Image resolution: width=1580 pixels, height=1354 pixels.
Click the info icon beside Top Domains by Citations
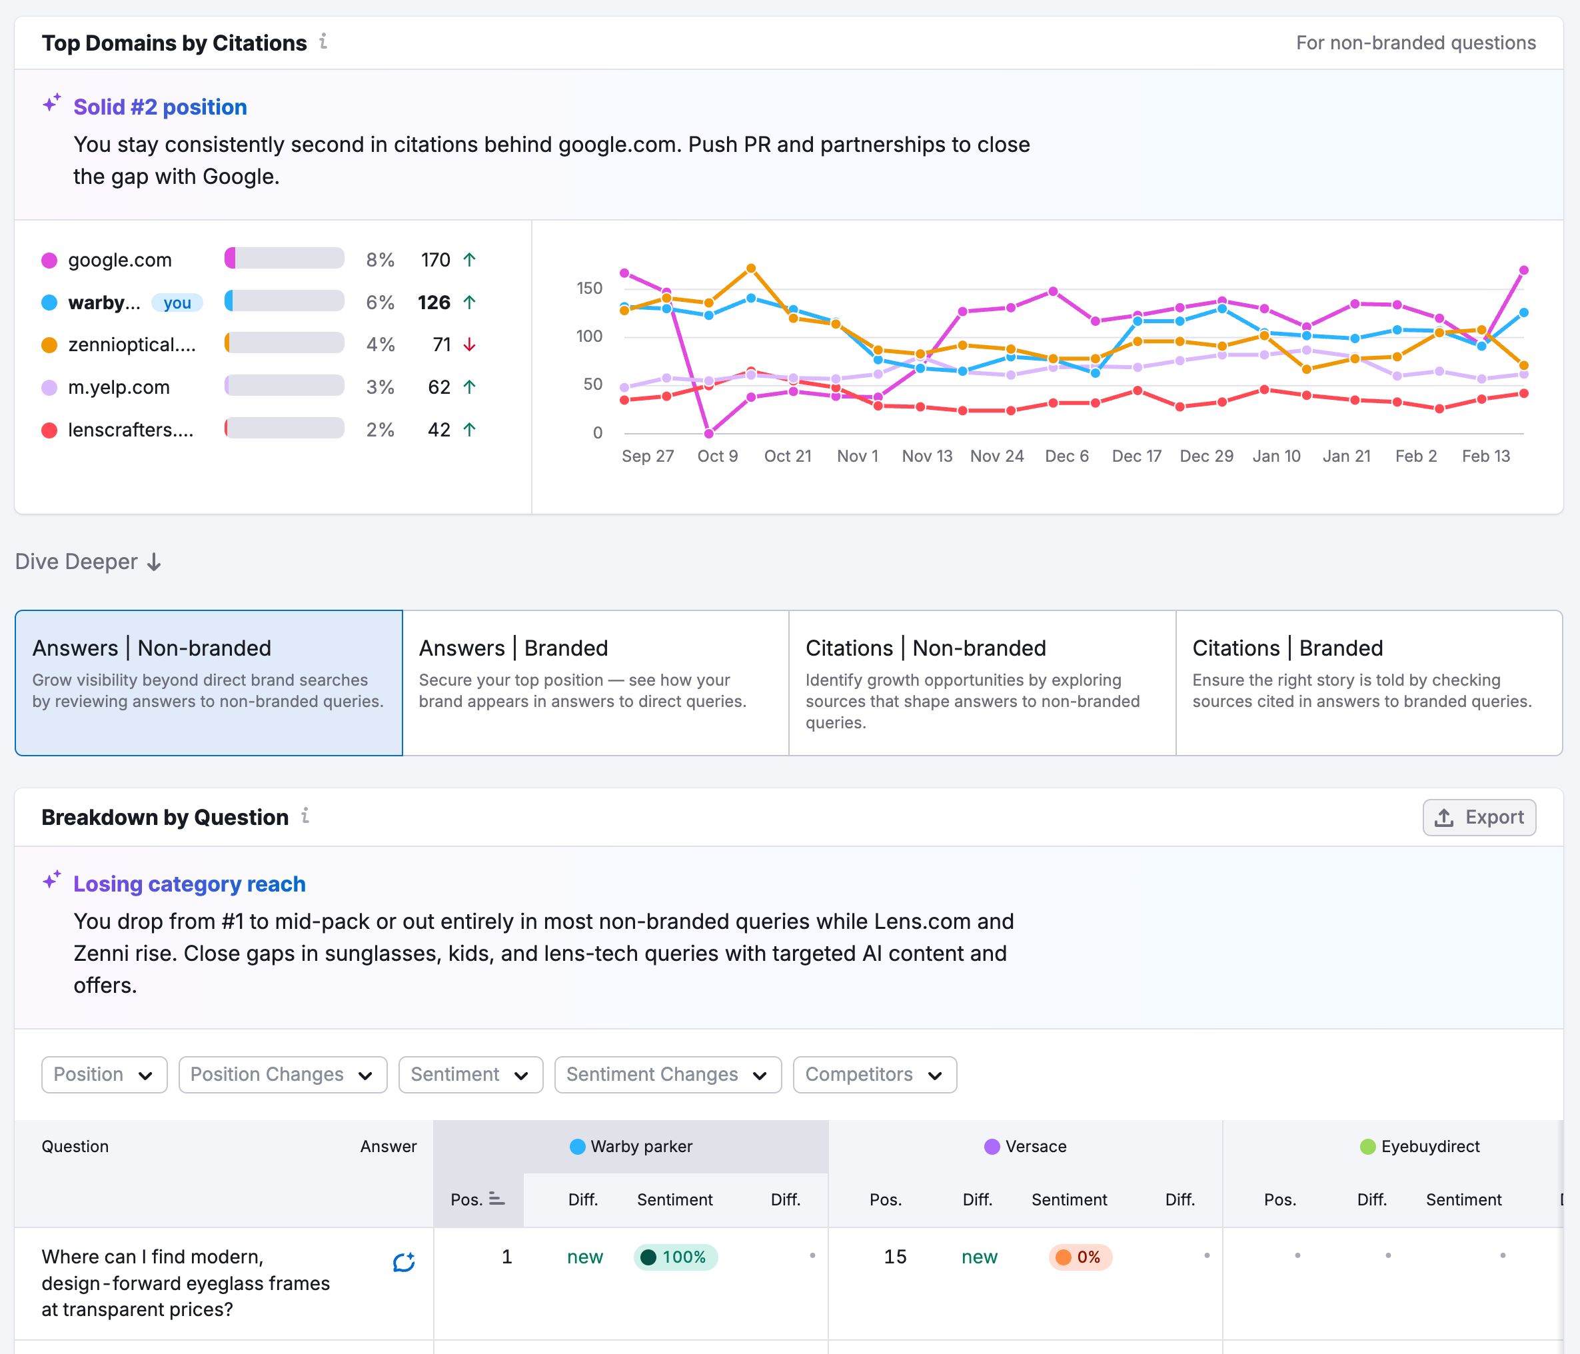point(323,43)
